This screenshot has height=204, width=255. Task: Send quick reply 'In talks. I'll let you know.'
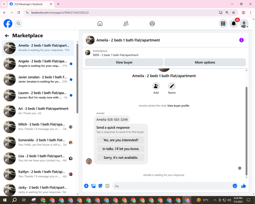pyautogui.click(x=121, y=149)
